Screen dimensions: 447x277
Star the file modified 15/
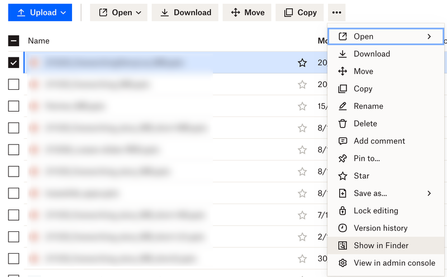[302, 106]
